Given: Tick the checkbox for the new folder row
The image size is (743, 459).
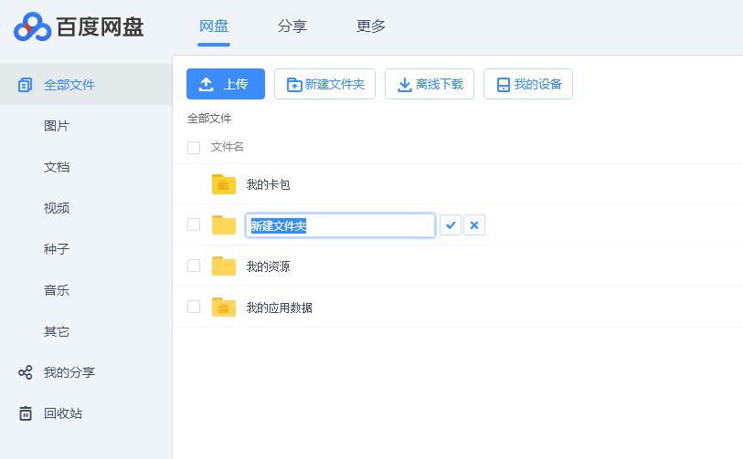Looking at the screenshot, I should 194,224.
